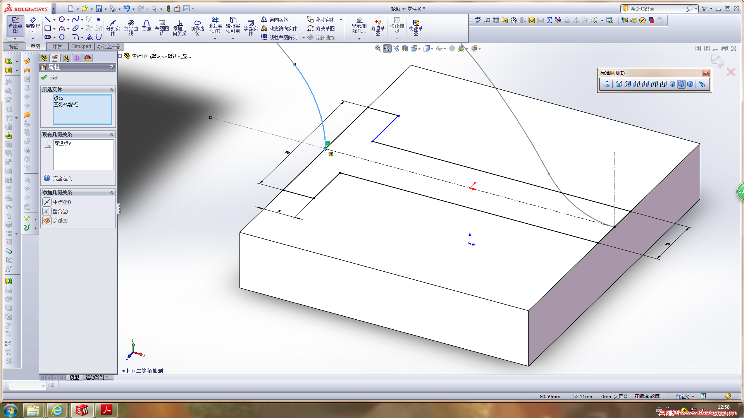Viewport: 744px width, 418px height.
Task: Click the 智能尺寸 smart dimension tool
Action: pos(33,26)
